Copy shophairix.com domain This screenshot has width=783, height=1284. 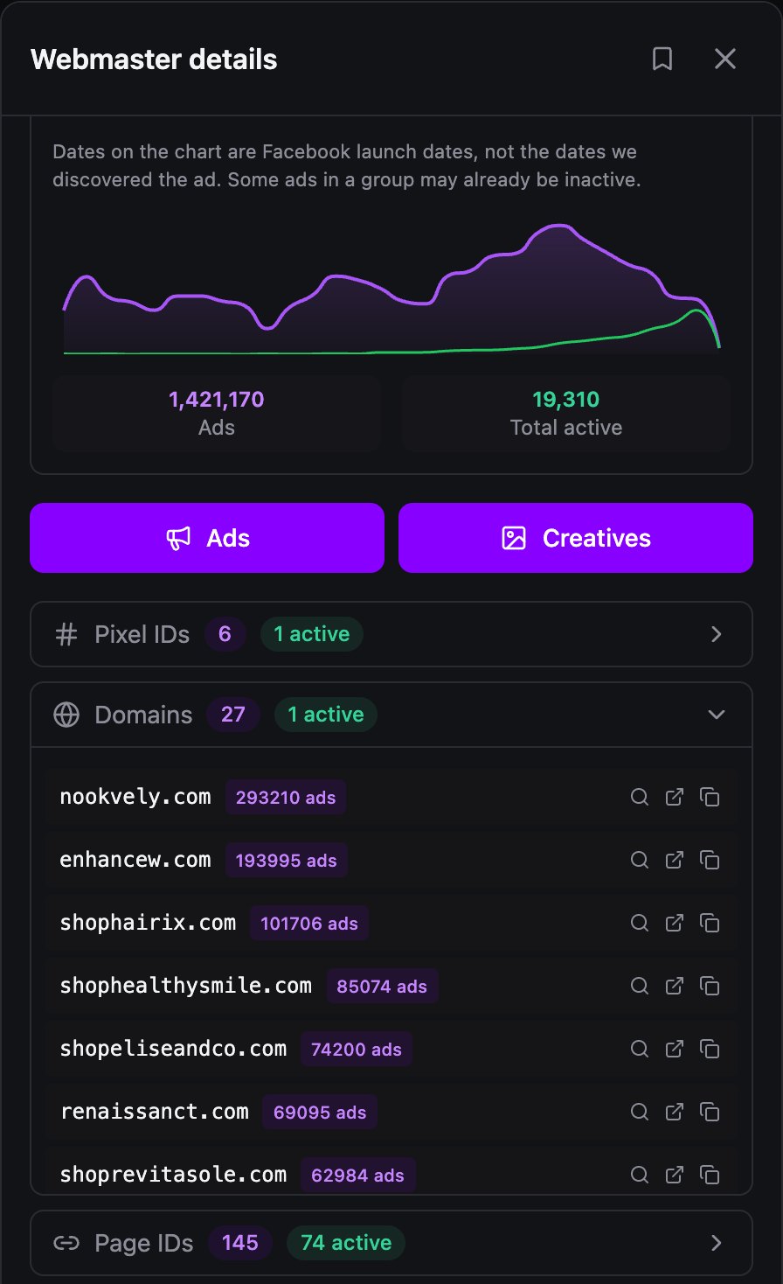(x=710, y=923)
